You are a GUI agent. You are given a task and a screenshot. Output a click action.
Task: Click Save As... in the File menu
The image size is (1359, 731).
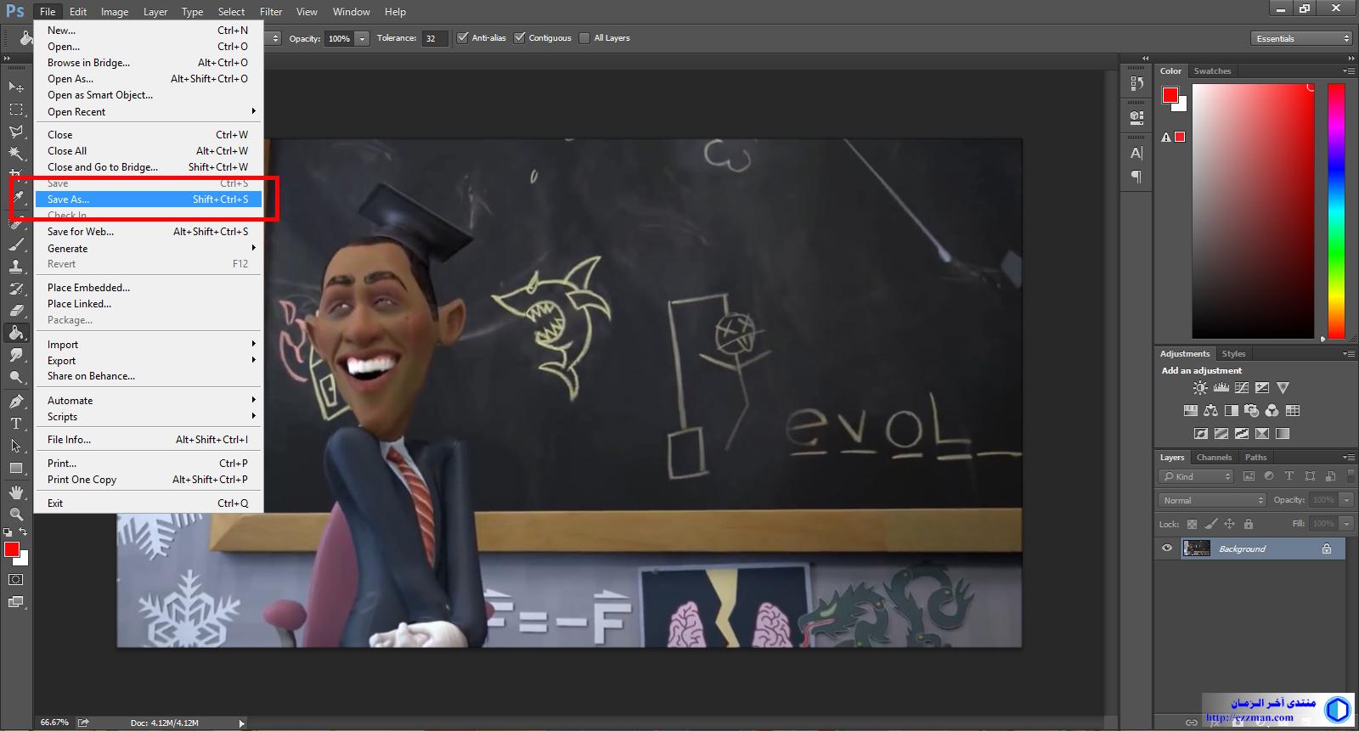(68, 200)
